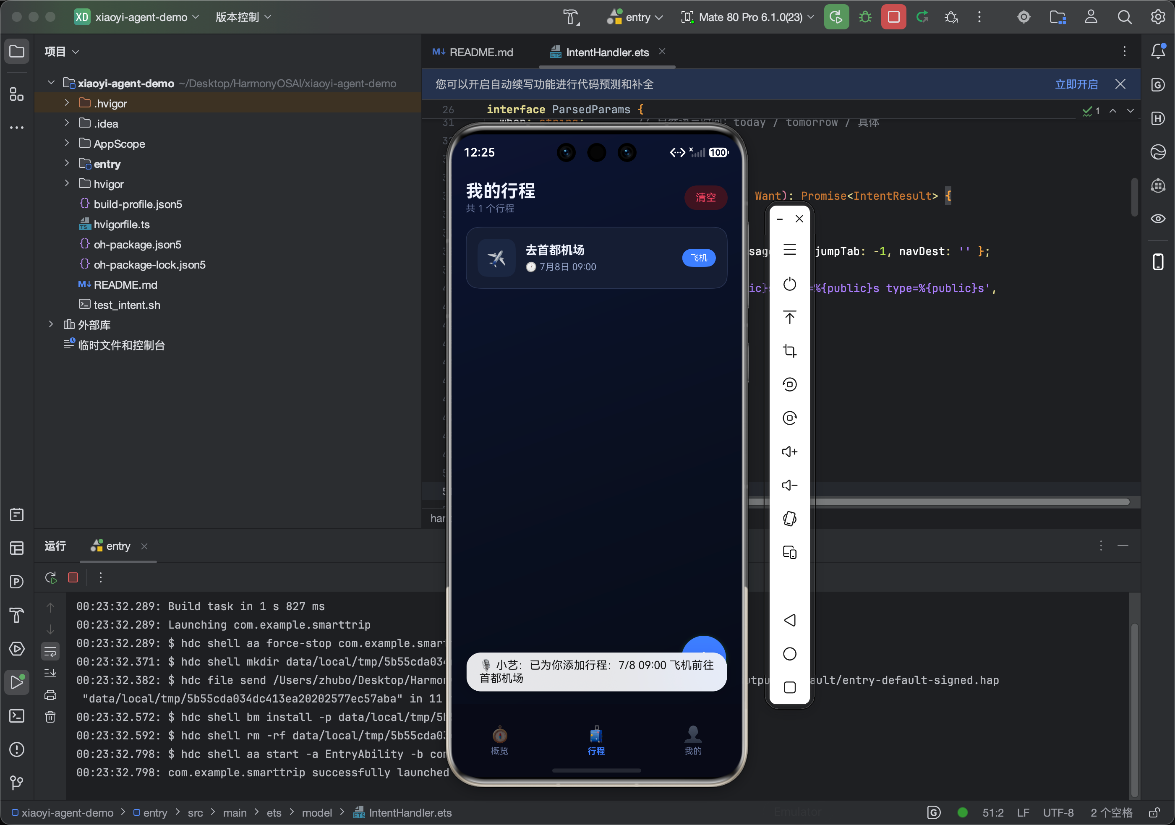
Task: Rerun entry in Run panel
Action: (x=50, y=577)
